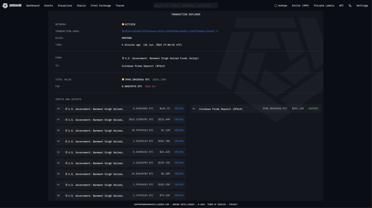The height and width of the screenshot is (208, 372).
Task: Click the Arkham profile shield icon
Action: click(x=276, y=6)
